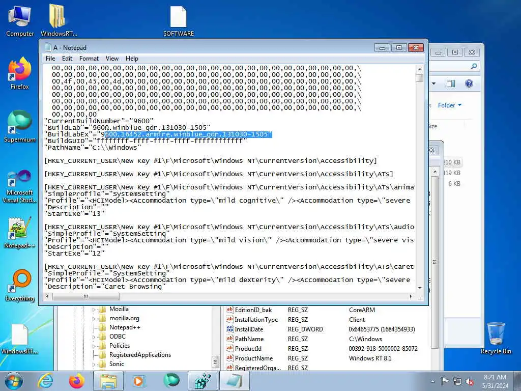The image size is (521, 391).
Task: Open the network icon in system tray
Action: (x=457, y=381)
